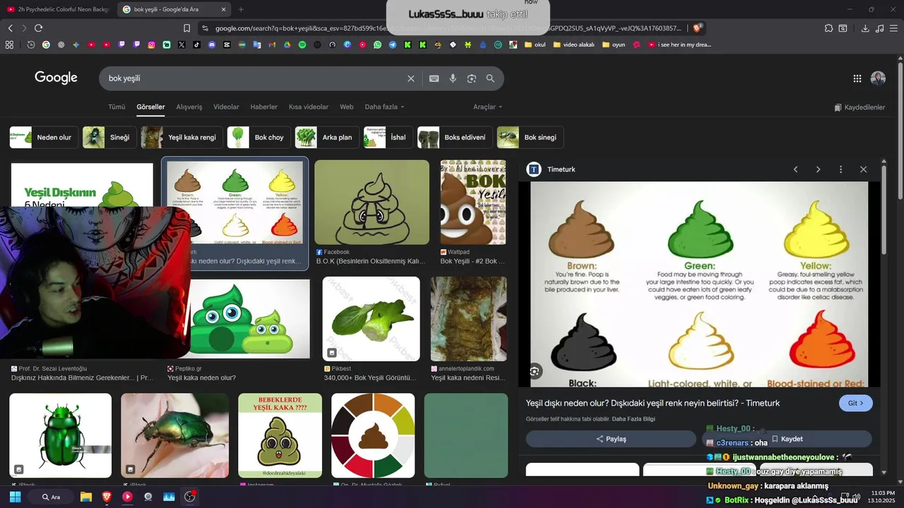Switch to the Web tab

346,107
